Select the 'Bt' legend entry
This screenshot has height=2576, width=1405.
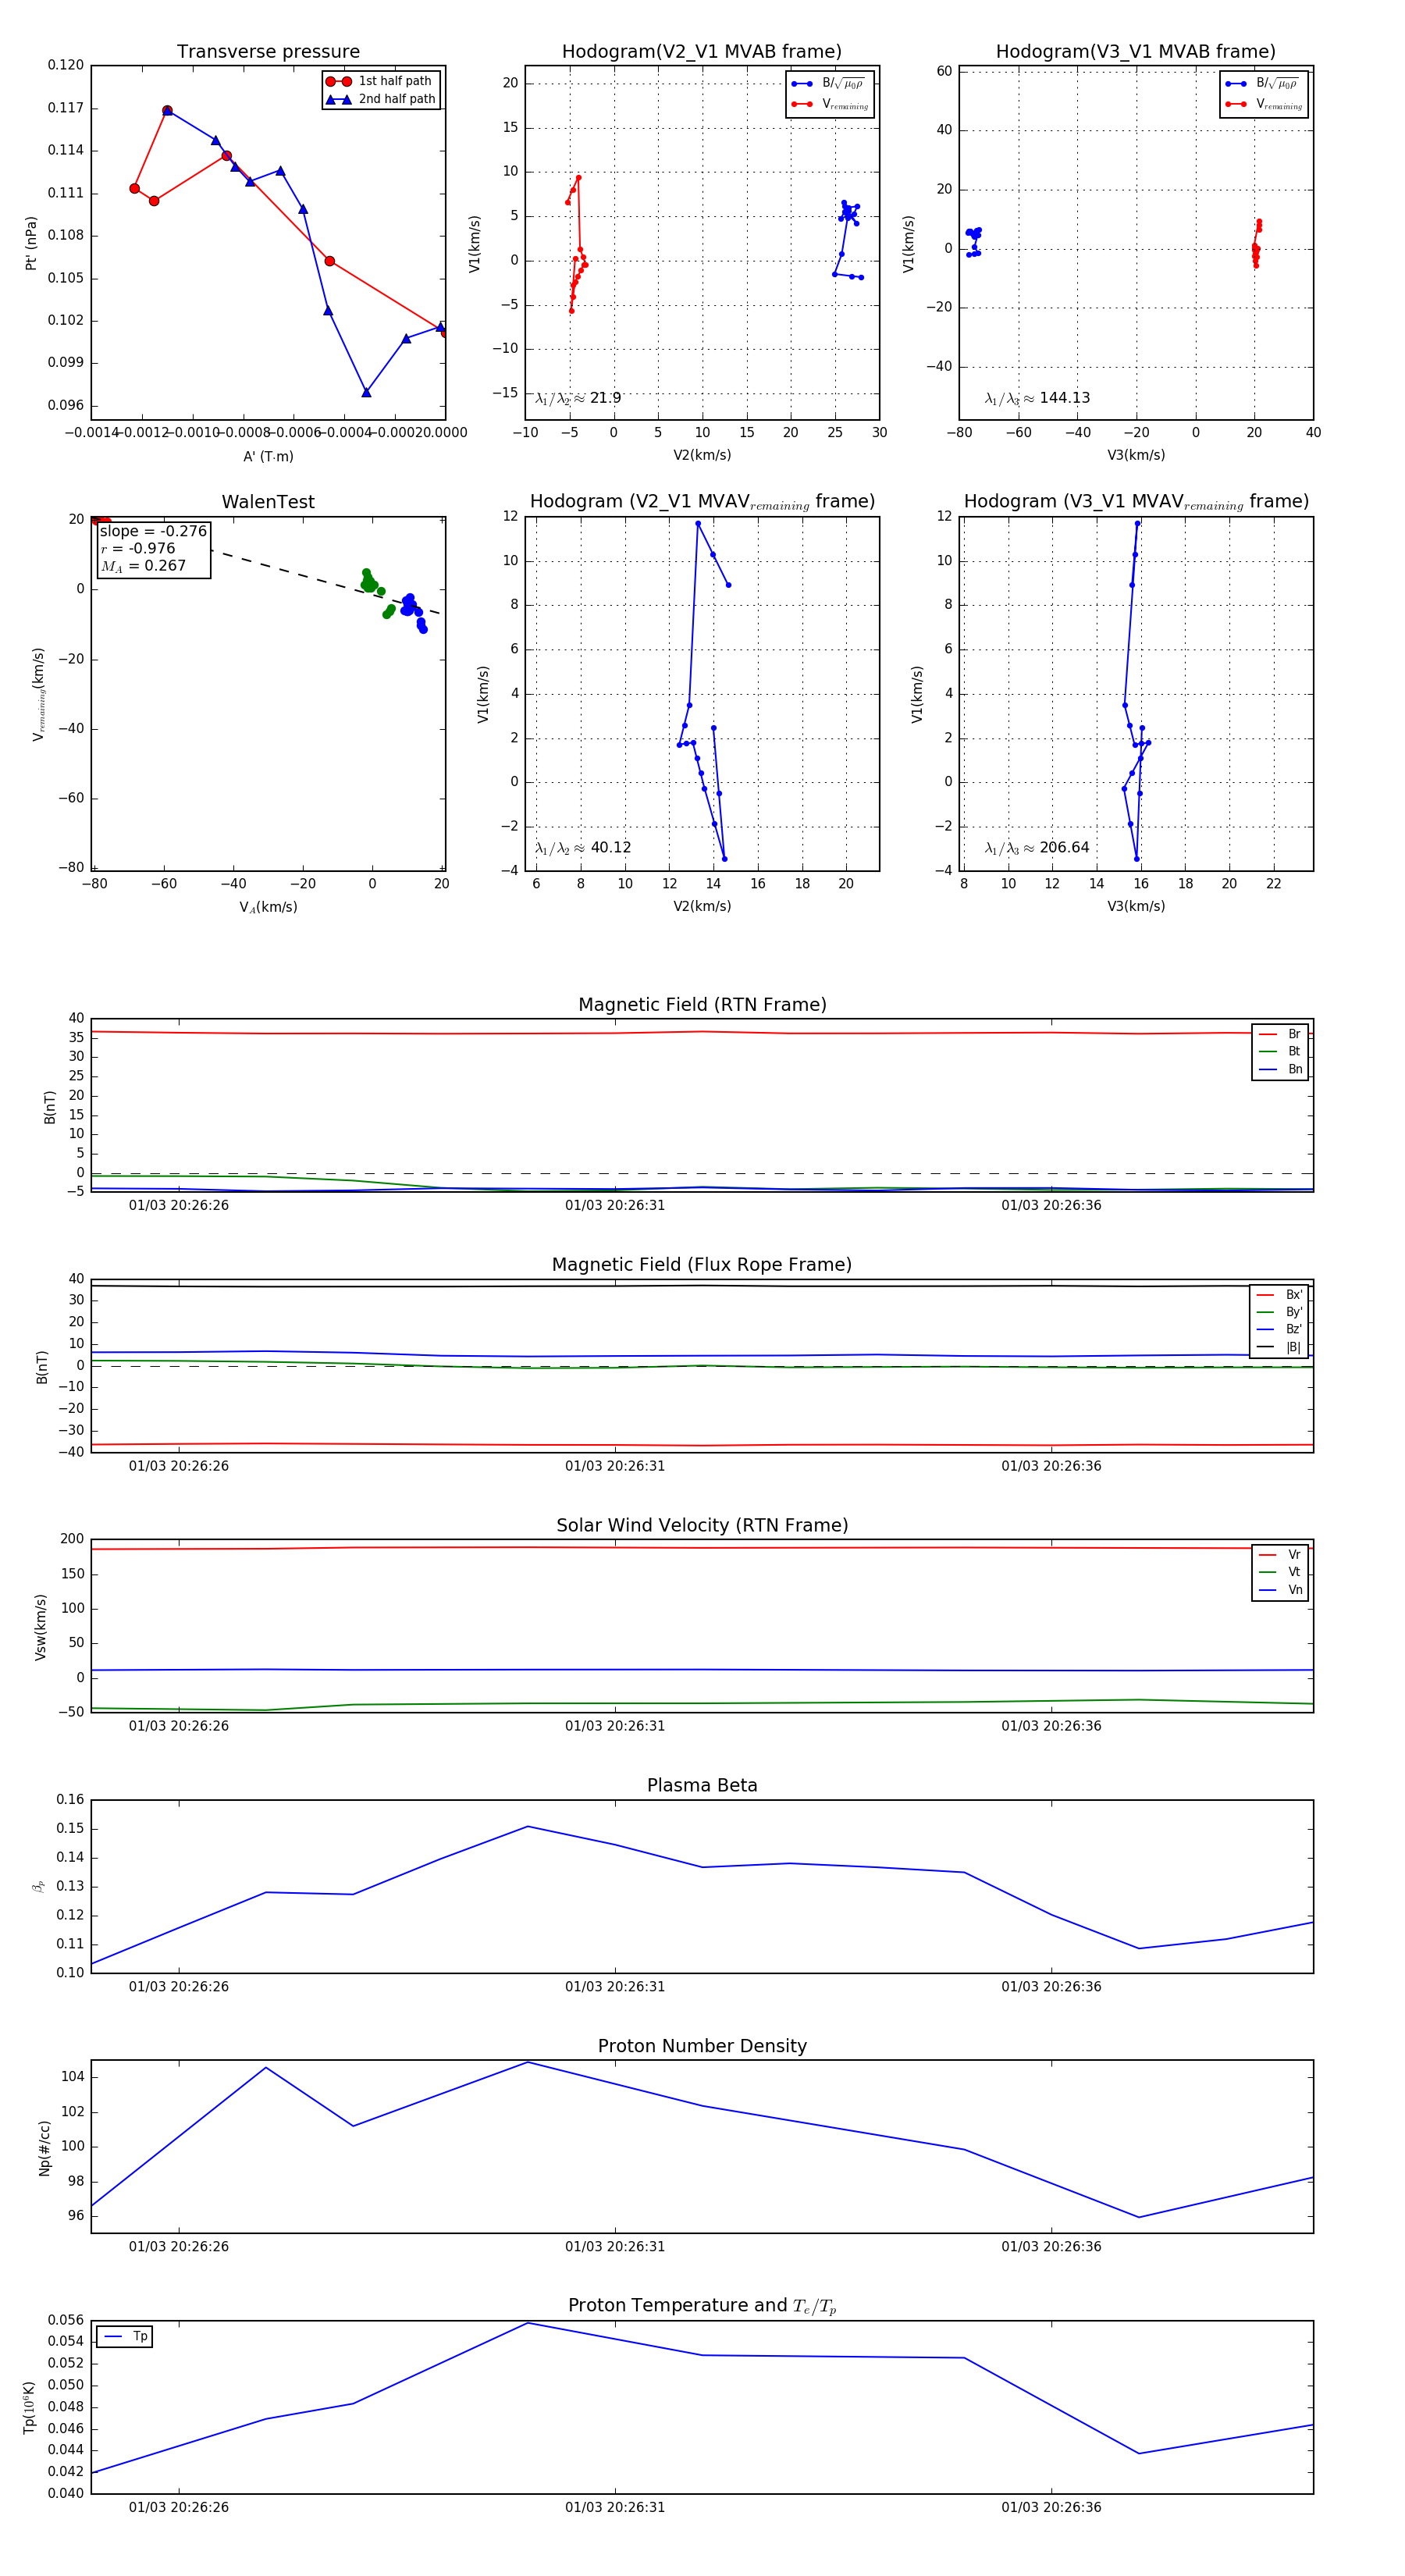[x=1280, y=1051]
